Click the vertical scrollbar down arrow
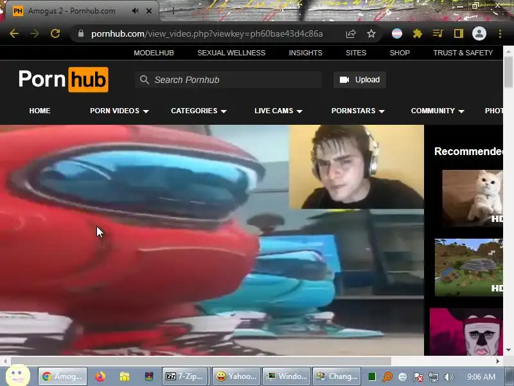Viewport: 514px width, 386px height. [x=508, y=350]
